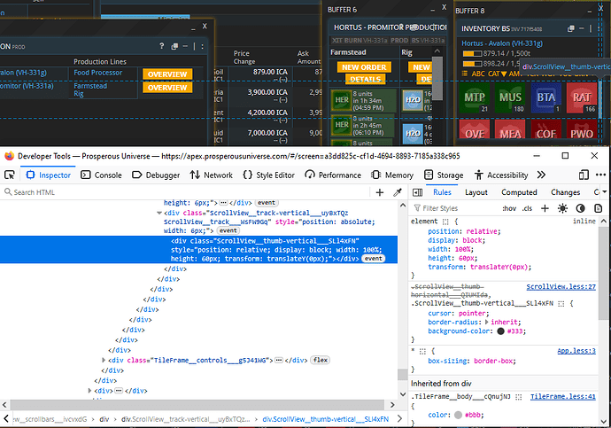Image resolution: width=611 pixels, height=428 pixels.
Task: Toggle the :hov pseudo-class panel
Action: click(x=509, y=208)
